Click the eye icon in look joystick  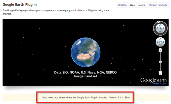pyautogui.click(x=160, y=28)
